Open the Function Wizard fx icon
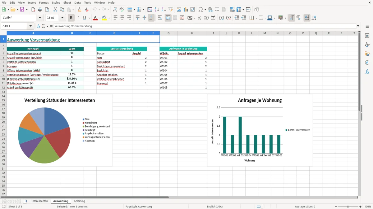Image resolution: width=373 pixels, height=209 pixels. (39, 26)
